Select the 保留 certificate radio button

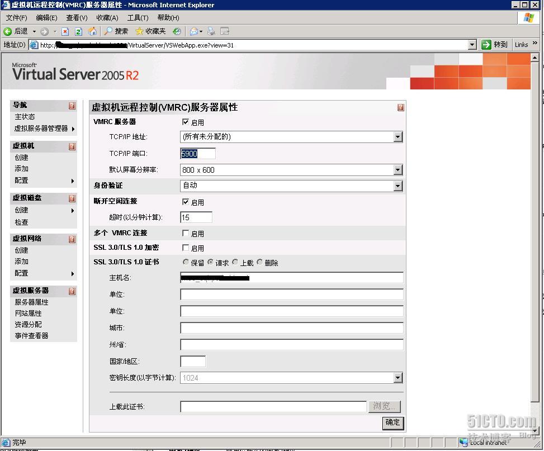click(x=186, y=262)
